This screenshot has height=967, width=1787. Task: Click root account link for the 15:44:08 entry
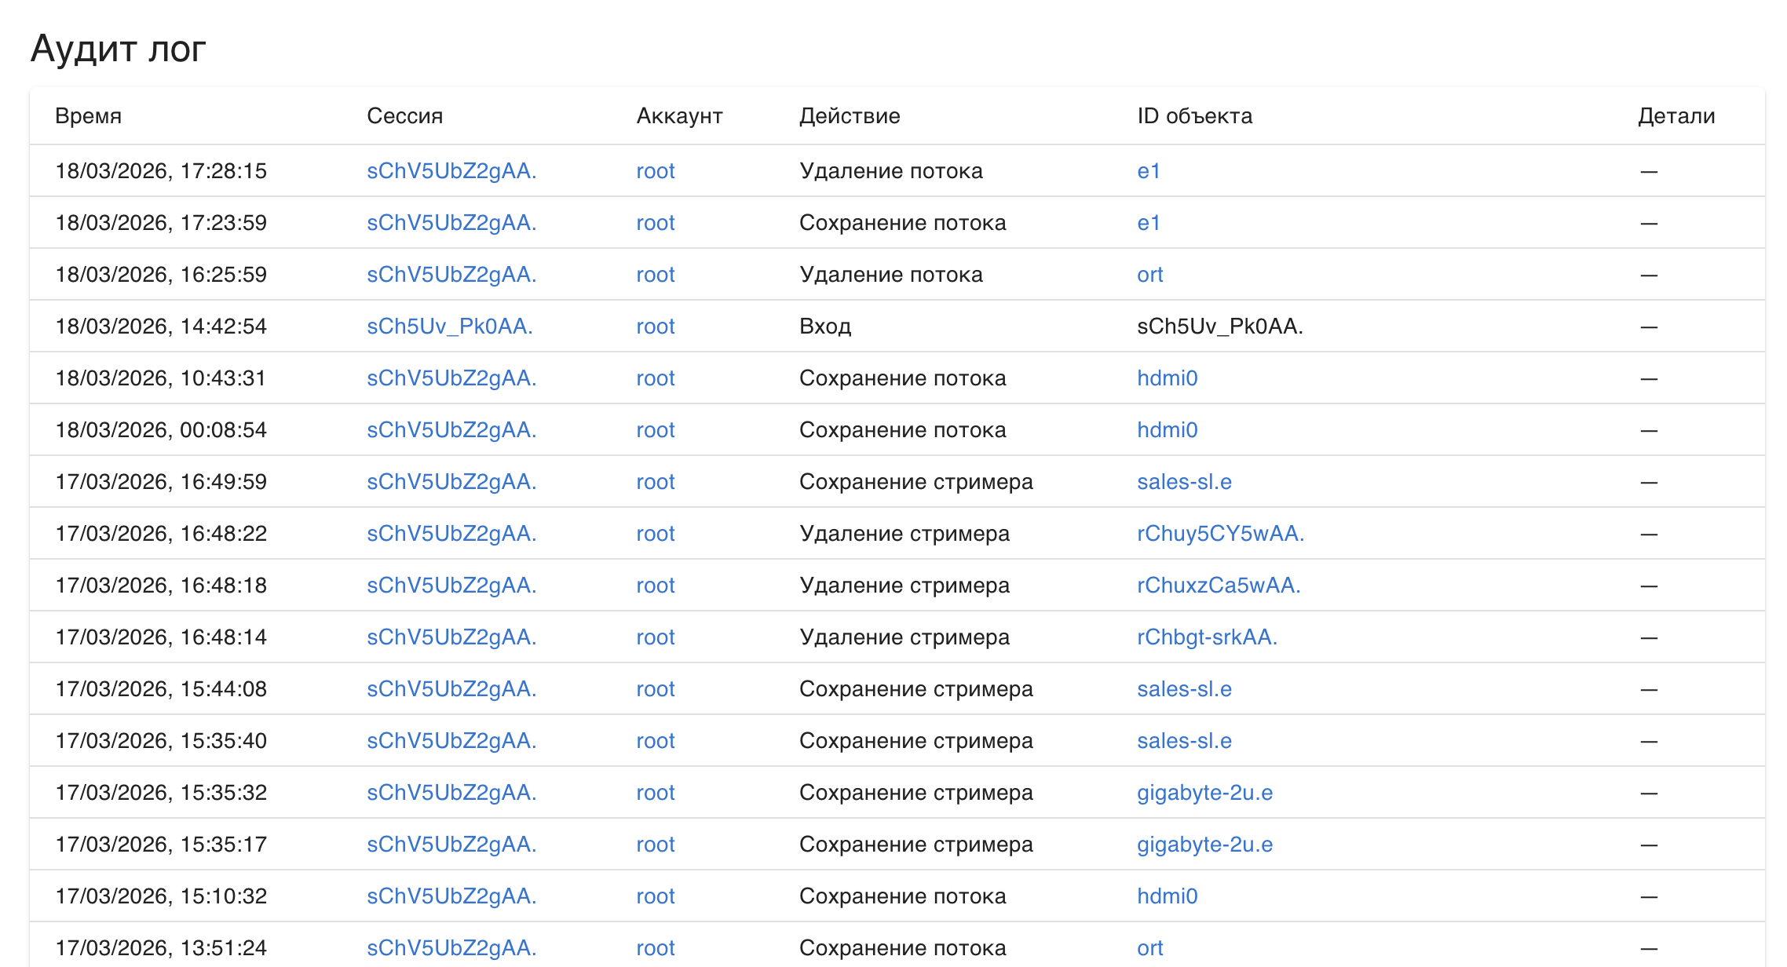point(655,688)
